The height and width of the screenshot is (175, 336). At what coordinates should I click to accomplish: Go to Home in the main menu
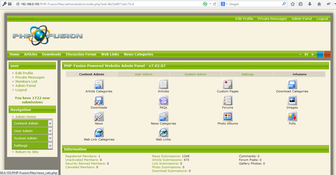14,54
